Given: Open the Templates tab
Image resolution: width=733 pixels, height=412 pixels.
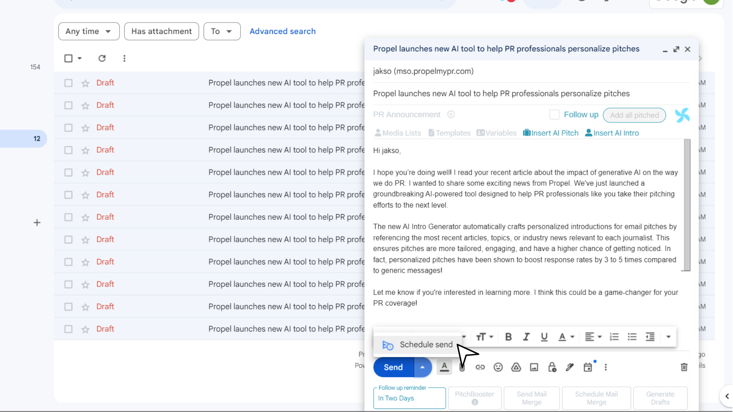Looking at the screenshot, I should 449,133.
